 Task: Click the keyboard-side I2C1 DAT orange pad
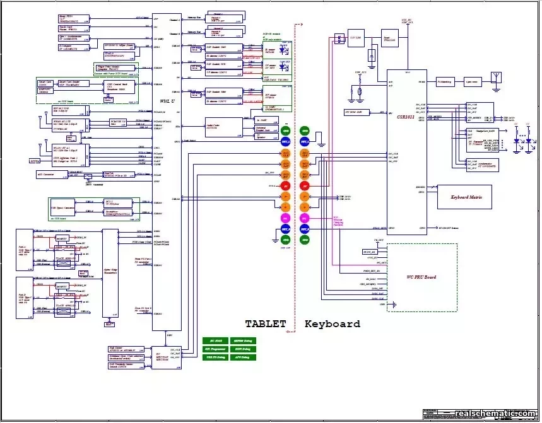tap(305, 165)
